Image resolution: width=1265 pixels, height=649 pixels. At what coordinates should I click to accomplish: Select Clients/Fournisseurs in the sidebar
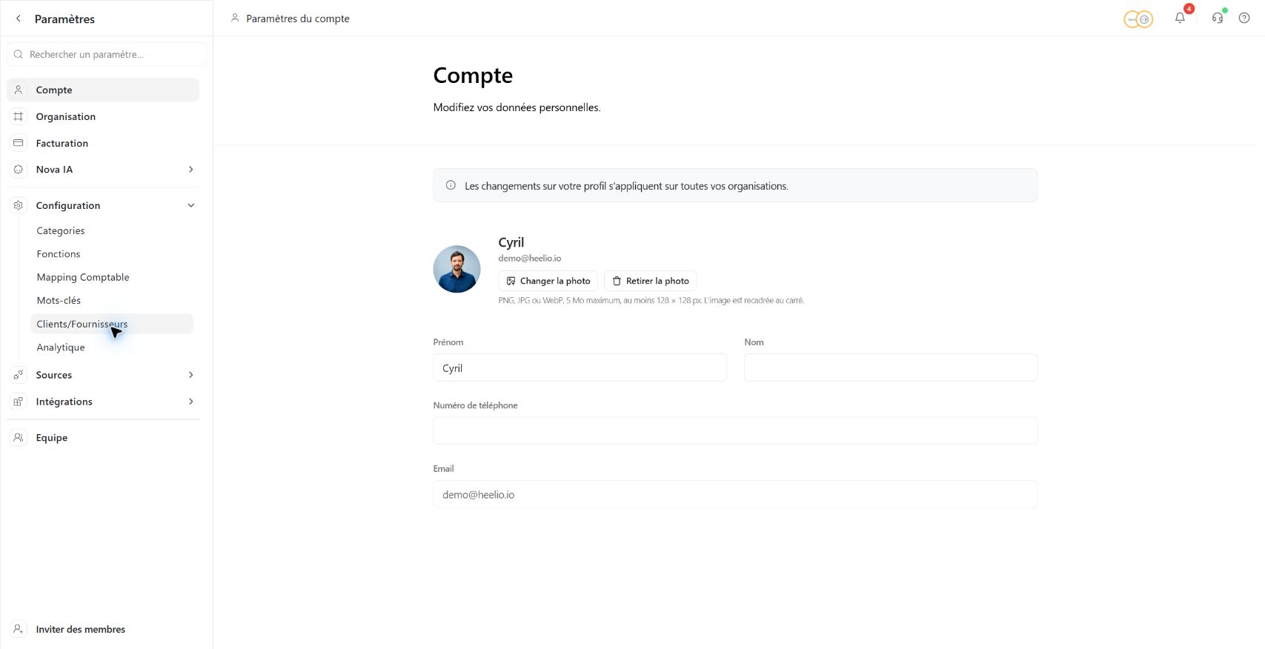[112, 324]
